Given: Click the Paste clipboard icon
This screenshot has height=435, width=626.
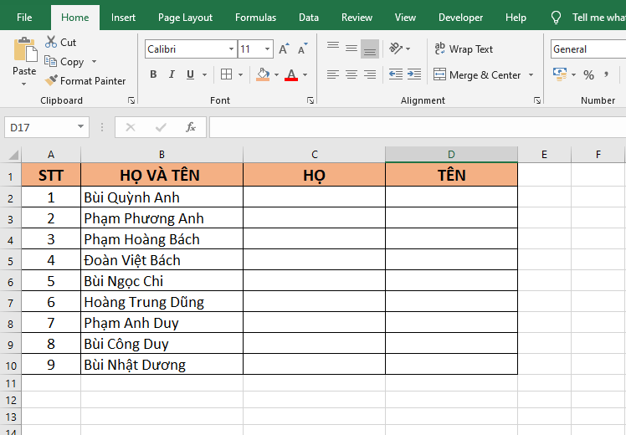Looking at the screenshot, I should click(25, 50).
